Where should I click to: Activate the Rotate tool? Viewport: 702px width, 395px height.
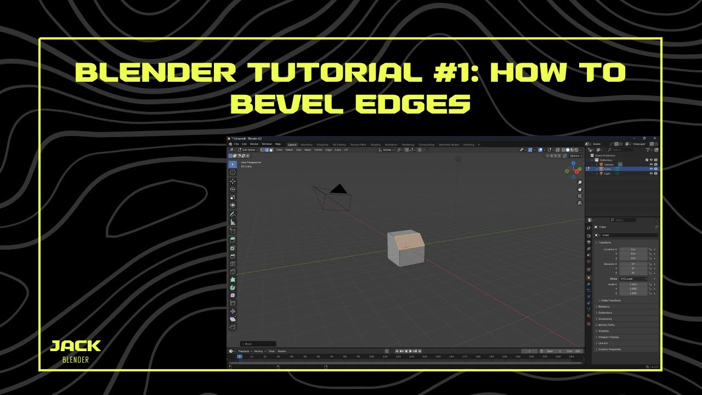click(x=233, y=189)
